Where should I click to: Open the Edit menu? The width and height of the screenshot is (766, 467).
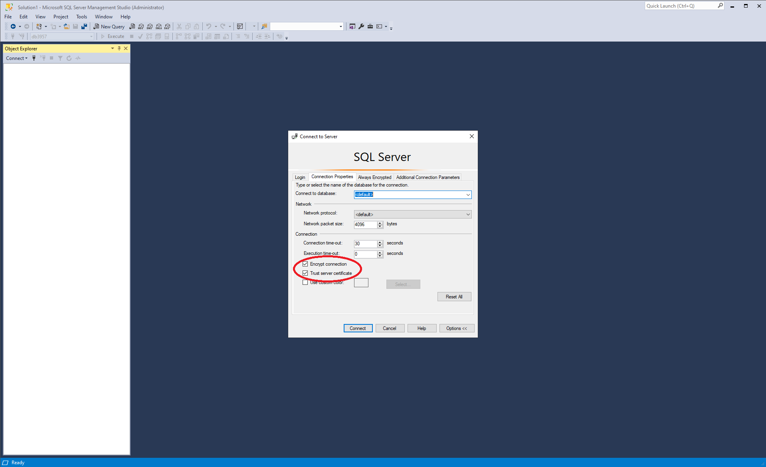24,17
